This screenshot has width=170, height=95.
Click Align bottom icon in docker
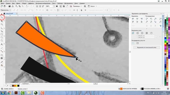coord(142,22)
